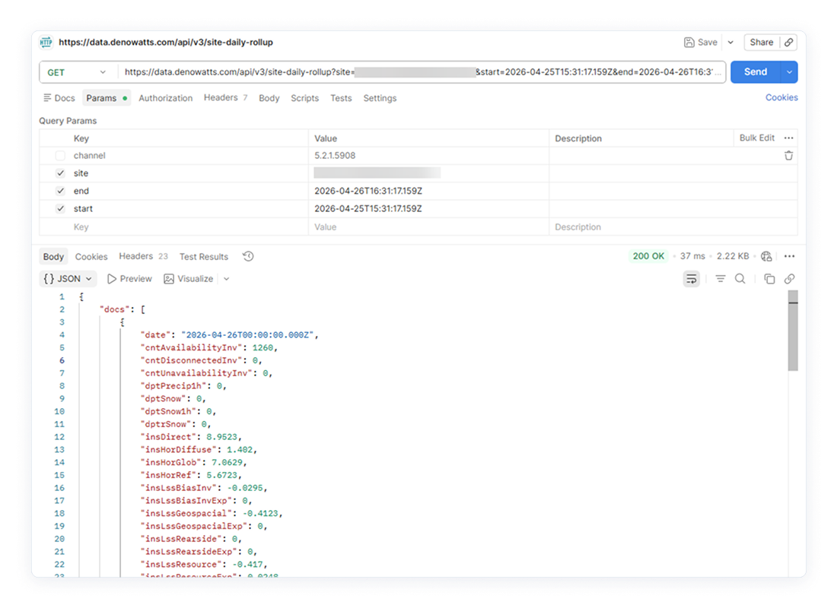Toggle word wrap in response body
The image size is (837, 608).
click(x=692, y=279)
